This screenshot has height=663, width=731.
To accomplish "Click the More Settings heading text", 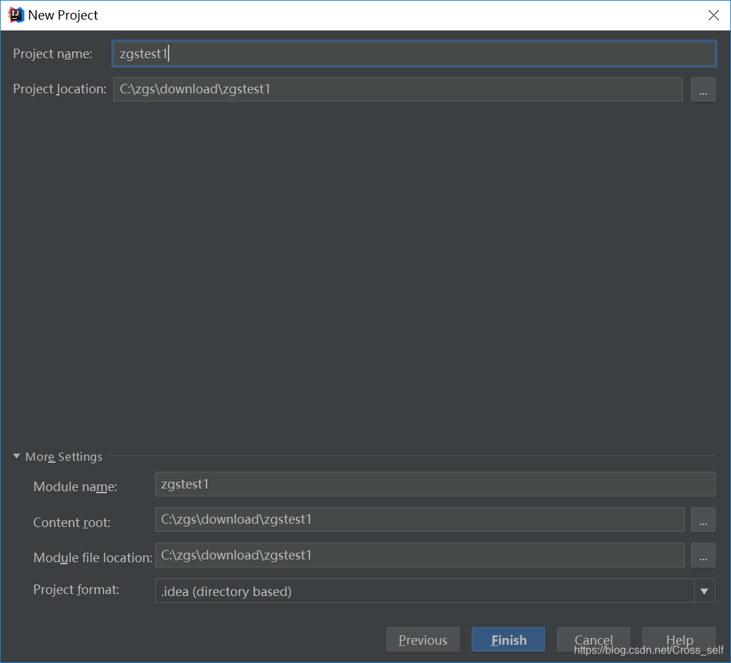I will pos(64,457).
